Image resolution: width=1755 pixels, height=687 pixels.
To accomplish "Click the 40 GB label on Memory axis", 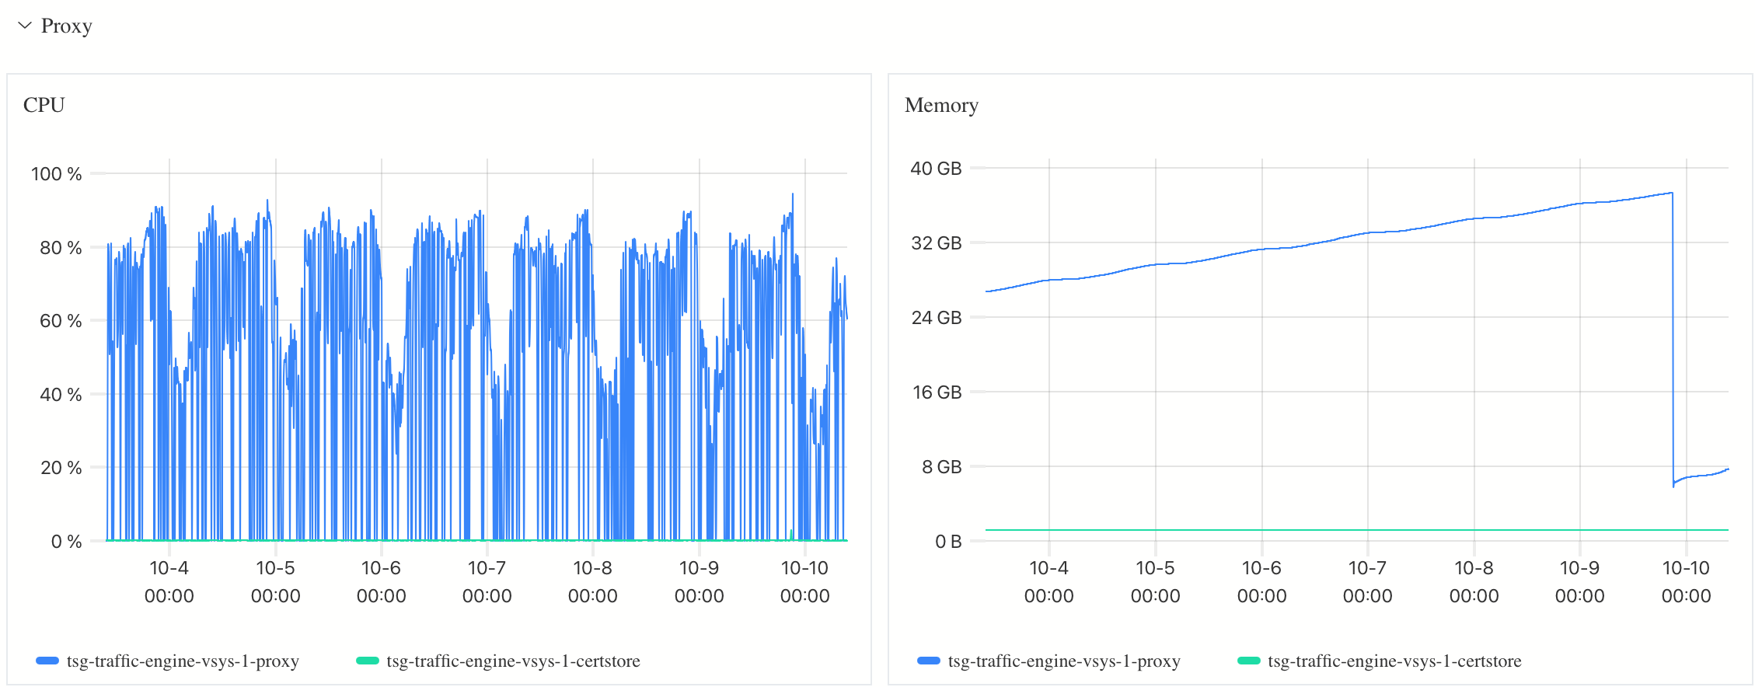I will pos(936,169).
